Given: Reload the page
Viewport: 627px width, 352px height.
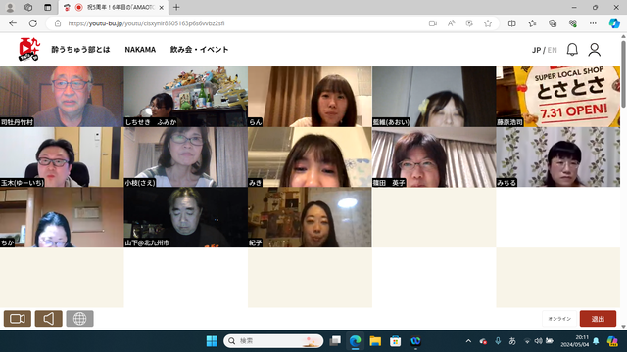Looking at the screenshot, I should [x=32, y=23].
